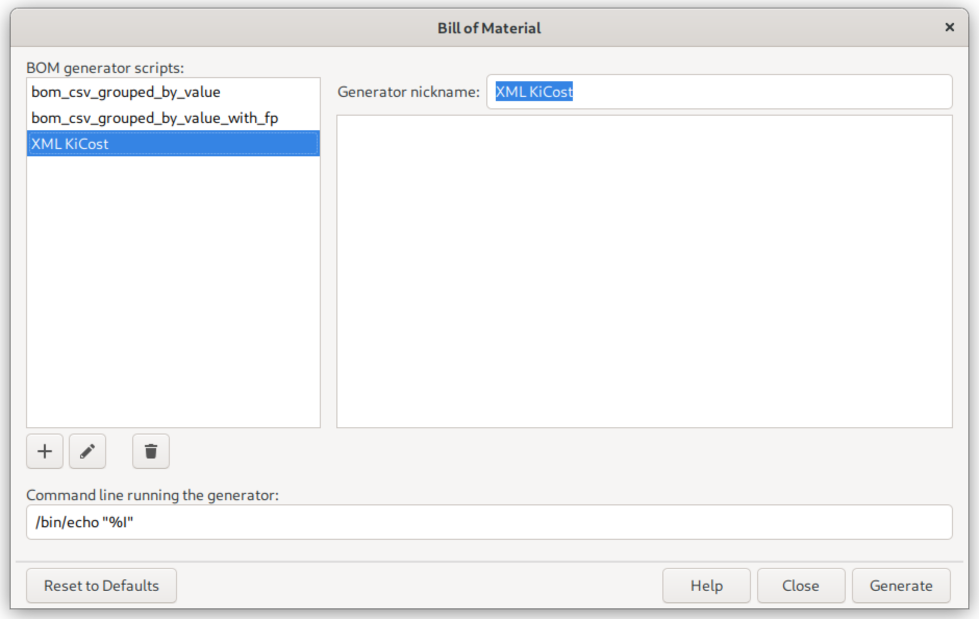Viewport: 979px width, 619px height.
Task: Click the Reset to Defaults button
Action: coord(101,585)
